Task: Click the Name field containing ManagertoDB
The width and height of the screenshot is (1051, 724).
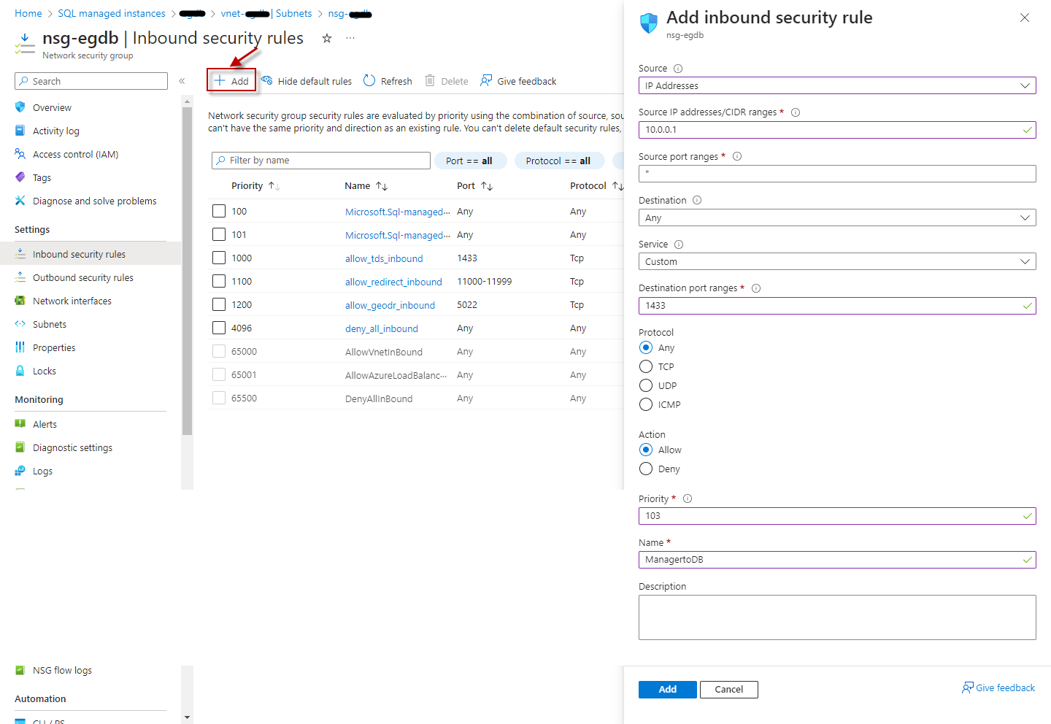Action: [837, 560]
